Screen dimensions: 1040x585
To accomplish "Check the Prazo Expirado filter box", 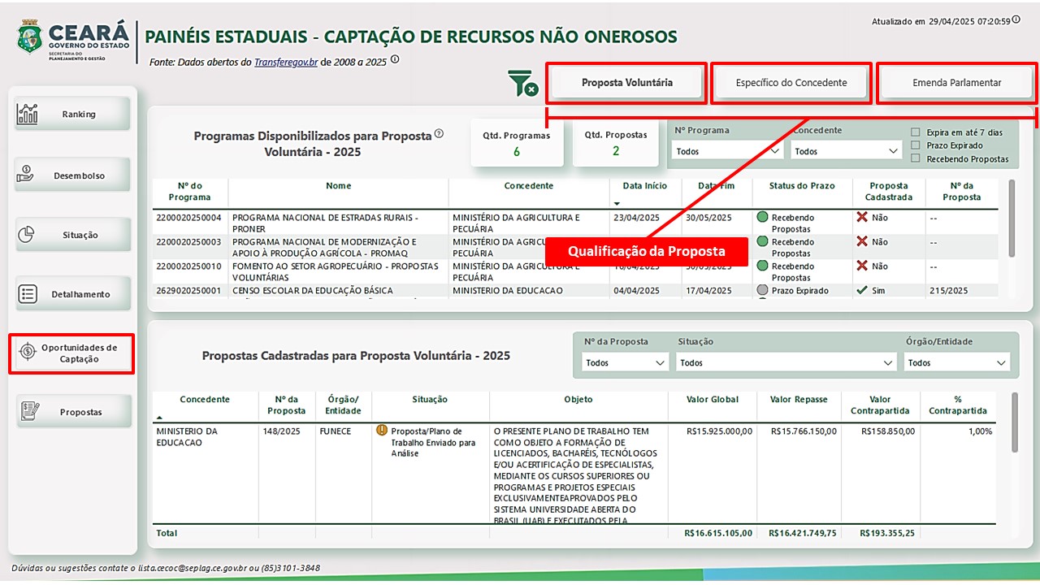I will click(916, 145).
